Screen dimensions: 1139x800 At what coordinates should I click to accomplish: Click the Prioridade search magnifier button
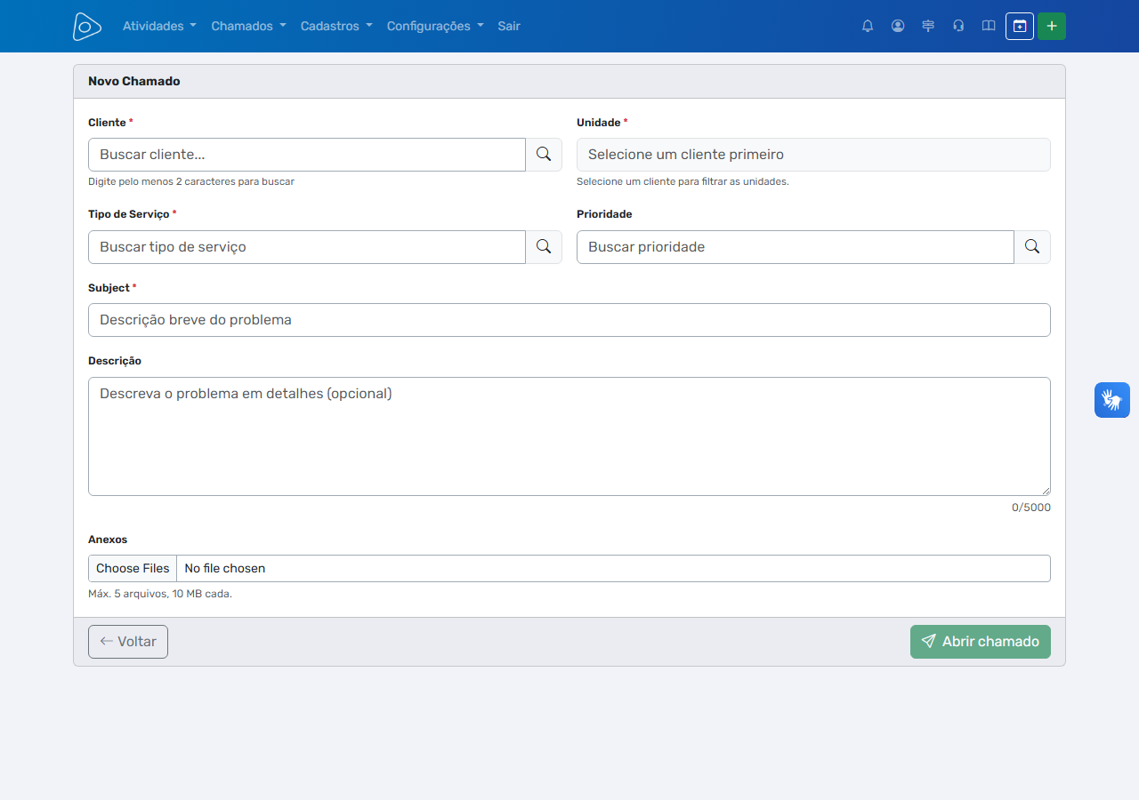pyautogui.click(x=1032, y=247)
